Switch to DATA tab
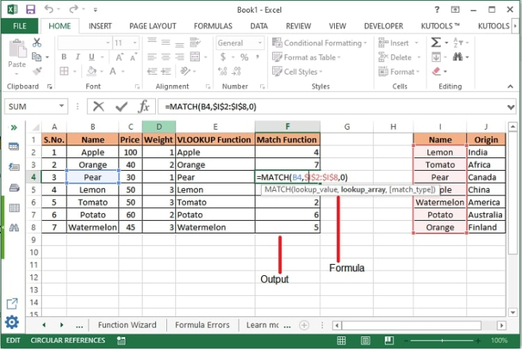The image size is (522, 349). [259, 26]
